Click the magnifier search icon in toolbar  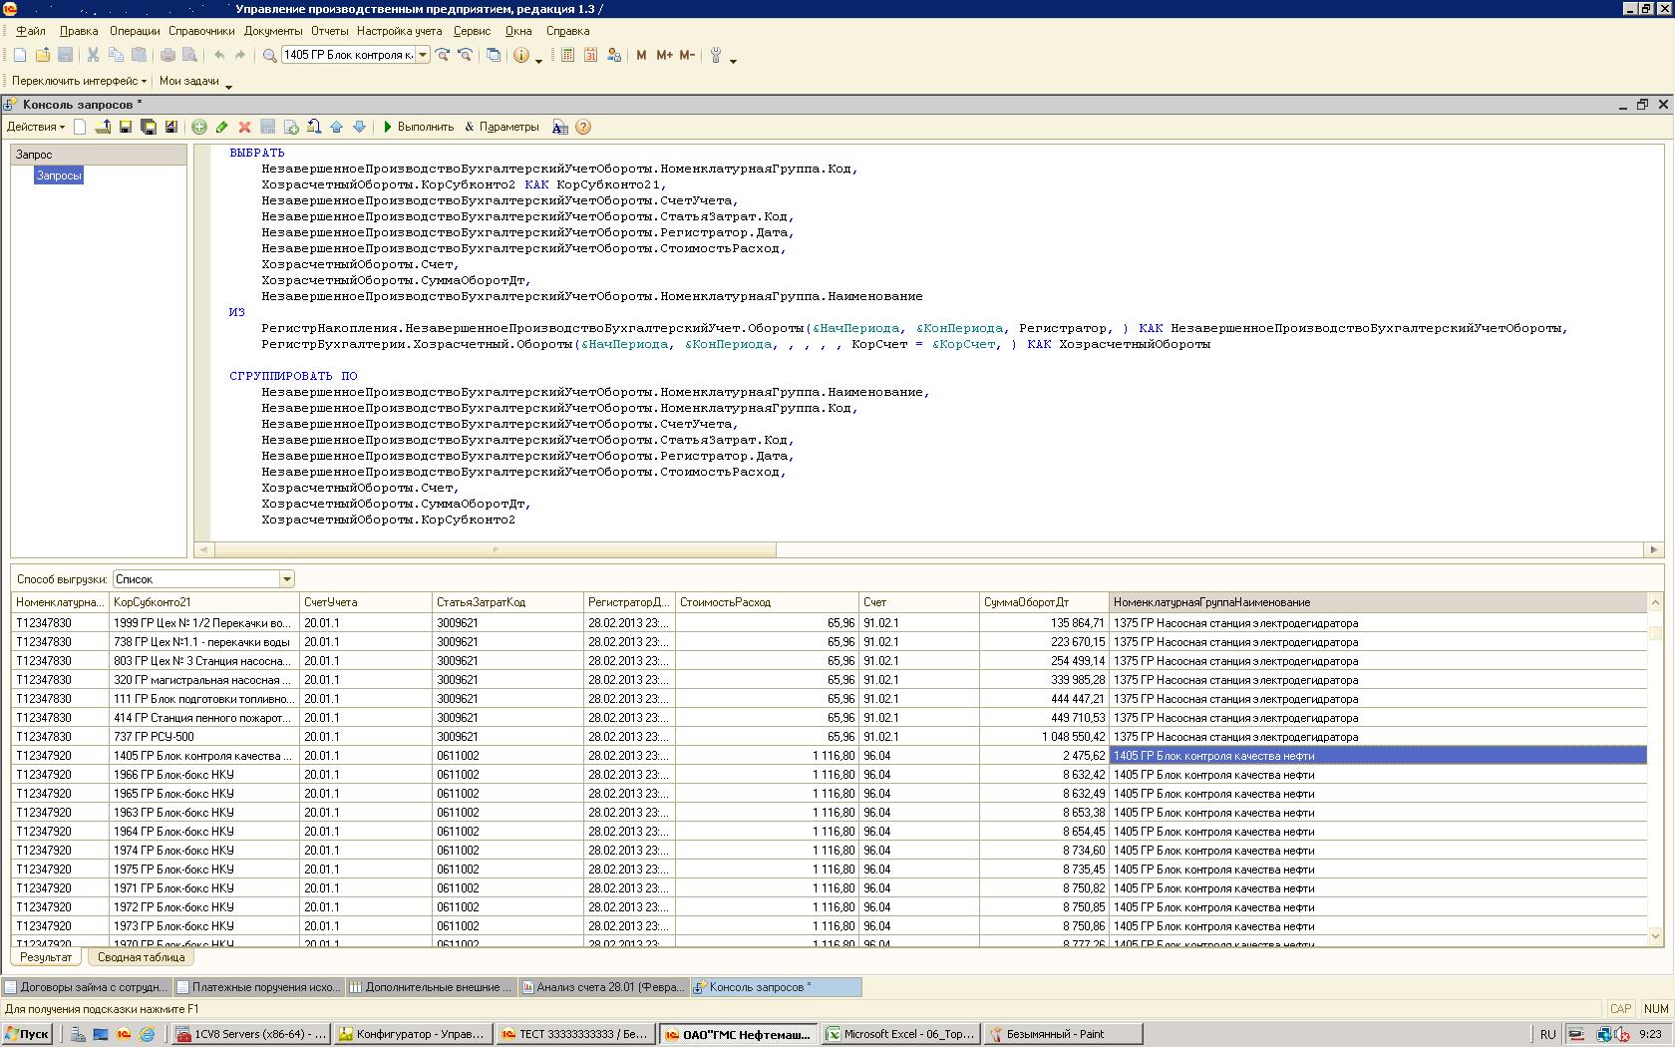tap(269, 56)
